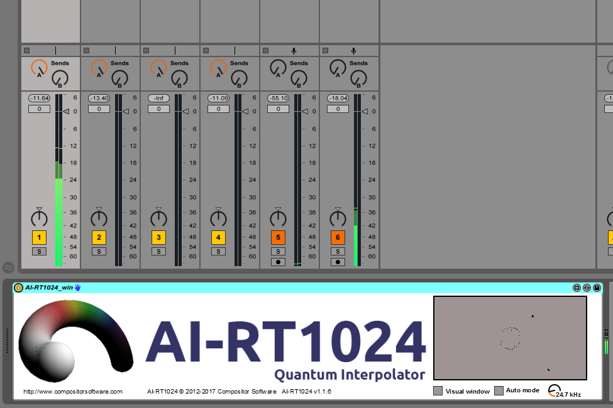Click the hot-swap preset icon in the device header
Image resolution: width=613 pixels, height=408 pixels.
[587, 287]
